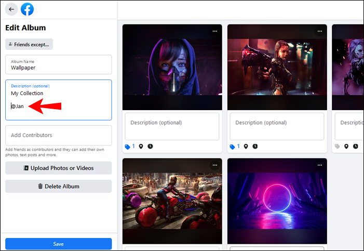Click tag count 1 on gun woman photo
Image resolution: width=364 pixels, height=251 pixels.
(x=238, y=146)
